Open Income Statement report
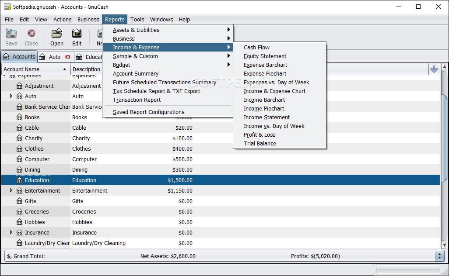 point(280,117)
